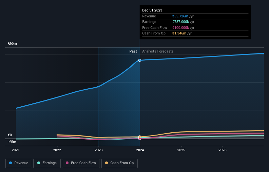Click the blue Revenue data point marker
Image resolution: width=269 pixels, height=172 pixels.
coord(140,60)
